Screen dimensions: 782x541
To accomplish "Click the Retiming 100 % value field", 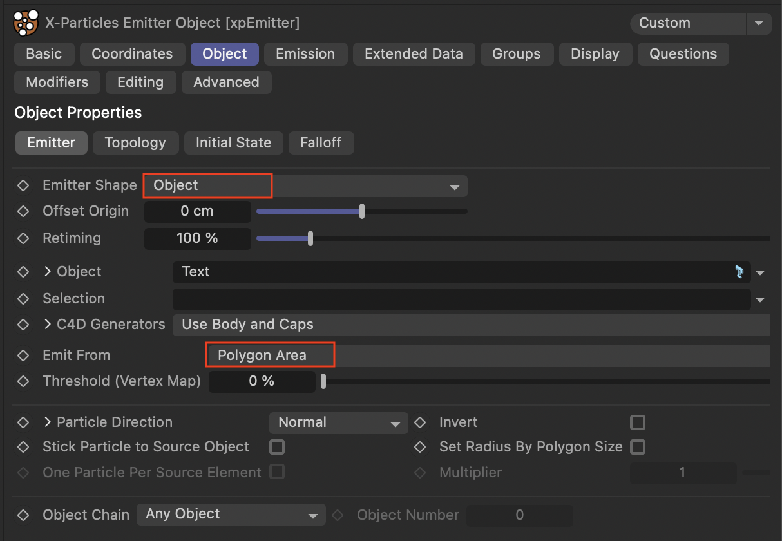I will [197, 238].
